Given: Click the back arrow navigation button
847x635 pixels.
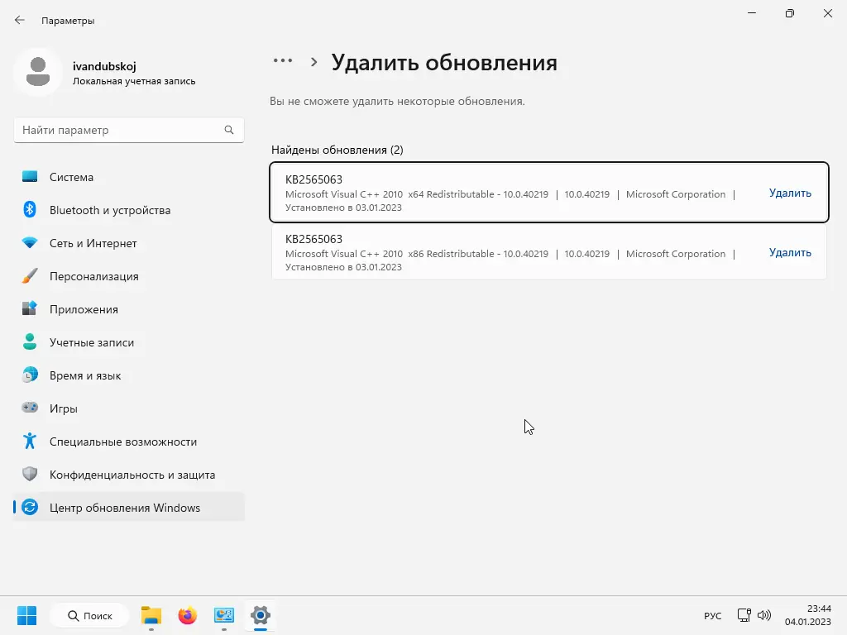Looking at the screenshot, I should 20,20.
